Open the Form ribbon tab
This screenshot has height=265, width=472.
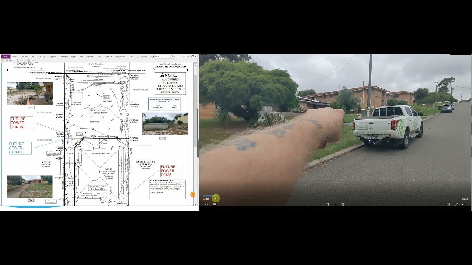click(x=81, y=57)
